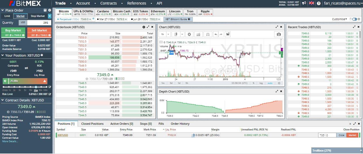Edit leverage with pencil icon
The height and width of the screenshot is (154, 363).
[x=50, y=87]
